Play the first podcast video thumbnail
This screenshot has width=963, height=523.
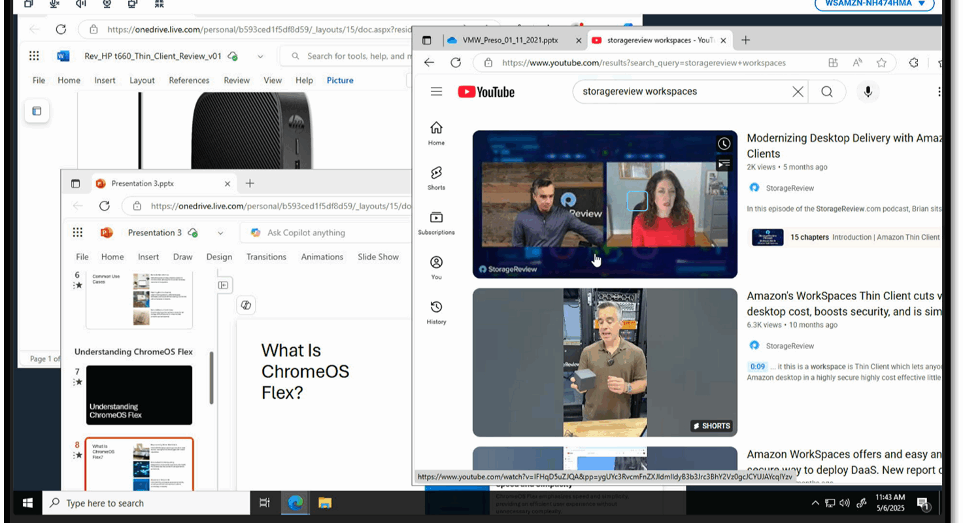tap(605, 204)
